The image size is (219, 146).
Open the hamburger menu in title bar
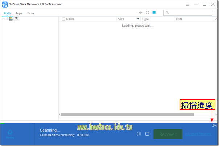tap(187, 4)
